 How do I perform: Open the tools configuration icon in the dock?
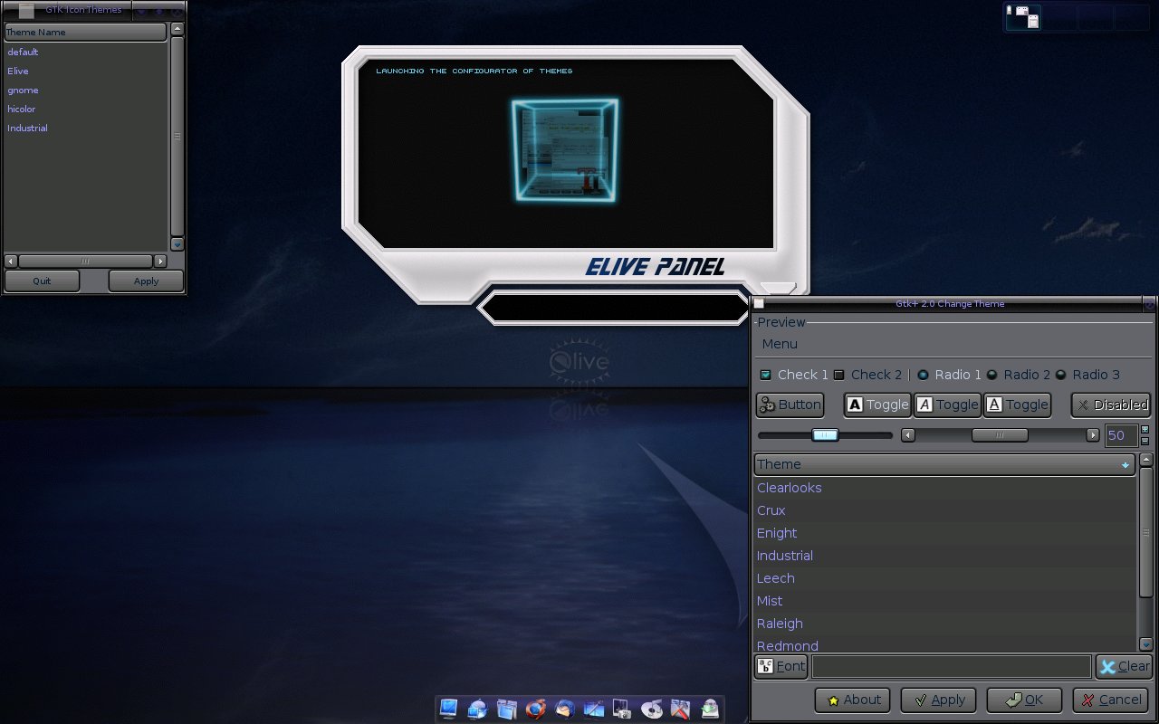click(x=681, y=709)
